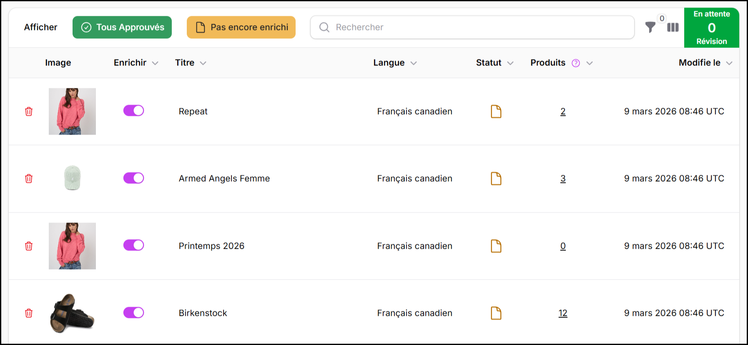
Task: Disable the Enrichir switch for Armed Angels Femme
Action: tap(133, 178)
